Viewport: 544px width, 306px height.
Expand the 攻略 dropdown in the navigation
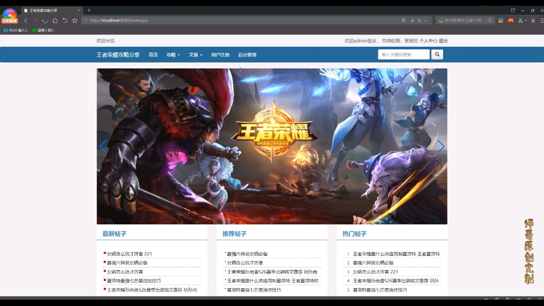[173, 54]
